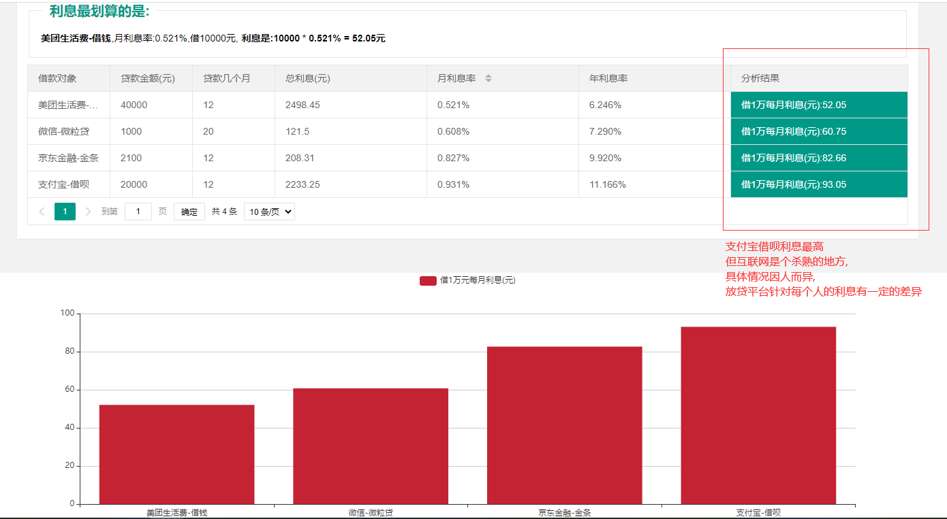Click total interest cell 121.5
This screenshot has height=519, width=947.
(351, 131)
